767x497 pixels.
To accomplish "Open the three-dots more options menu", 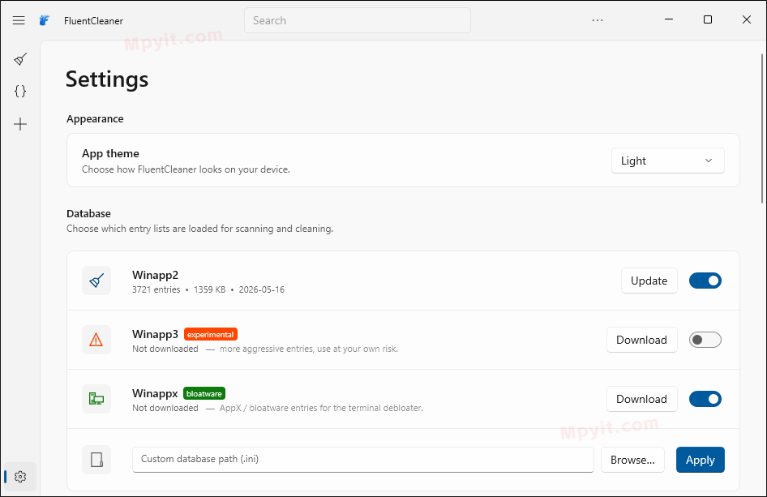I will [598, 20].
